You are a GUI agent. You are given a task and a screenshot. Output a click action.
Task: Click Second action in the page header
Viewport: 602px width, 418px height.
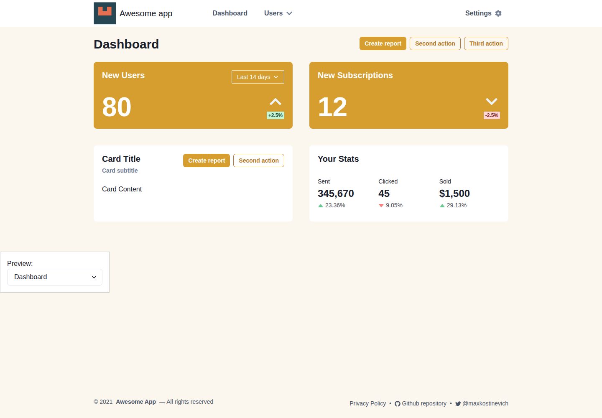pyautogui.click(x=435, y=43)
